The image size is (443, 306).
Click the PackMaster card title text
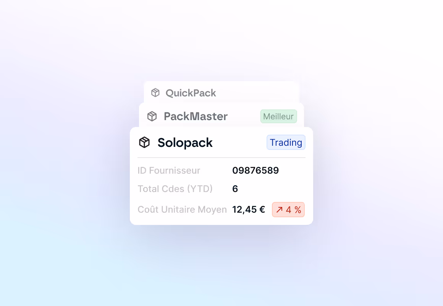[196, 116]
